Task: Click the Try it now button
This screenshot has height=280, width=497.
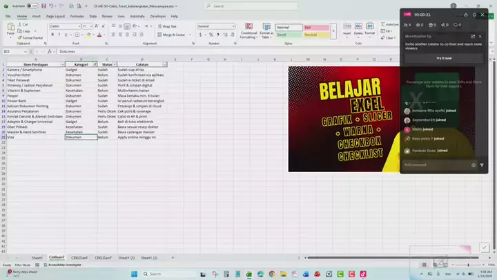Action: tap(443, 58)
